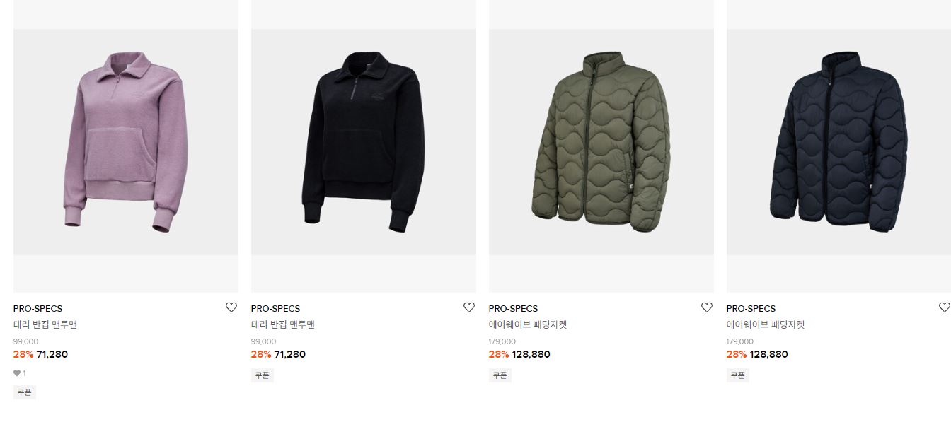
Task: Click 128,880 price of navy jacket
Action: tap(768, 354)
